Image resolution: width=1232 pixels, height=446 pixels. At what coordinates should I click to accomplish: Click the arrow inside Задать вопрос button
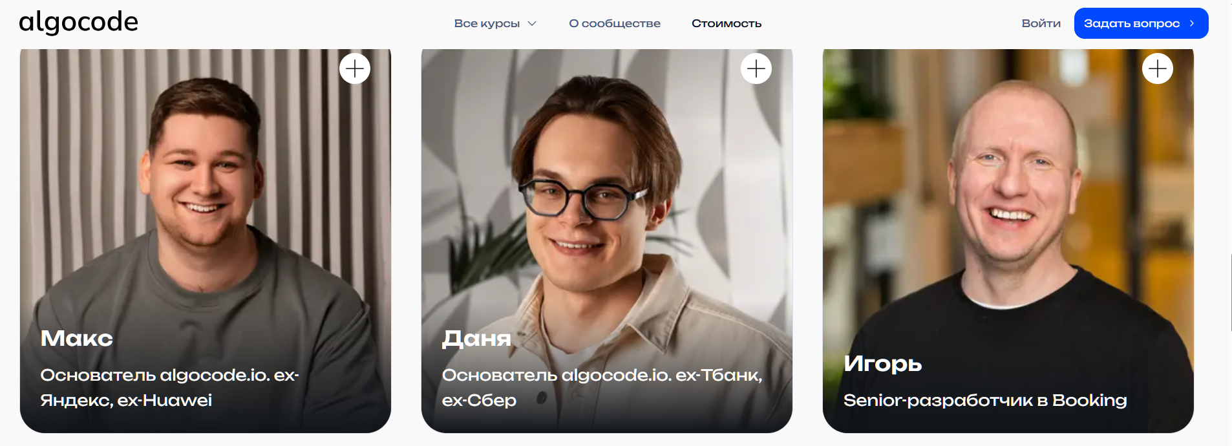[x=1192, y=23]
